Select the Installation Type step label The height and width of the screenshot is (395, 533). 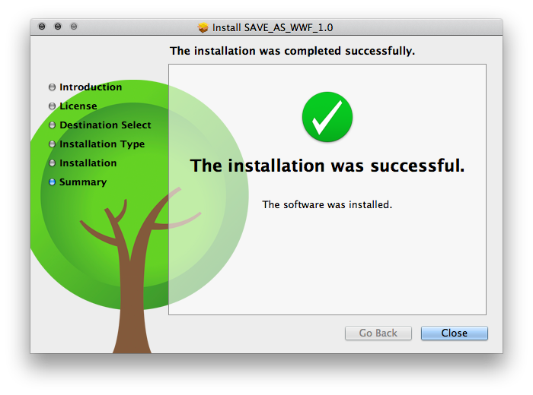(x=102, y=144)
